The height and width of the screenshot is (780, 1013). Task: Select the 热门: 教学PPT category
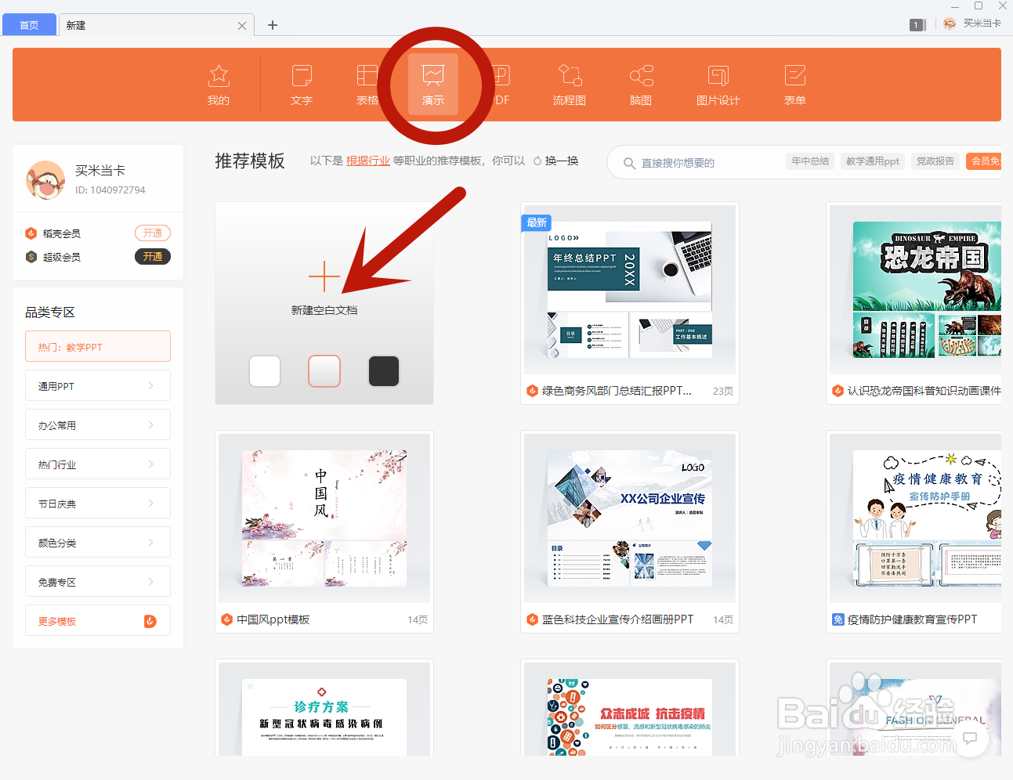98,346
